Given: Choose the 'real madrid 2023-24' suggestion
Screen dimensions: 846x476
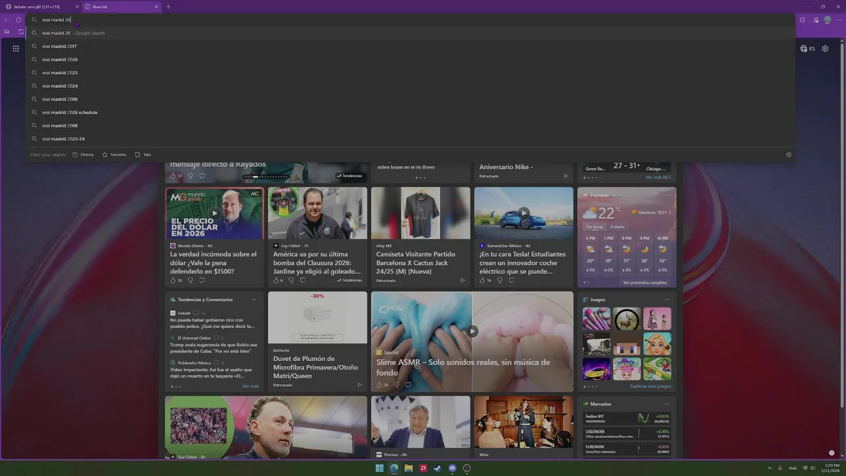Looking at the screenshot, I should click(x=410, y=139).
